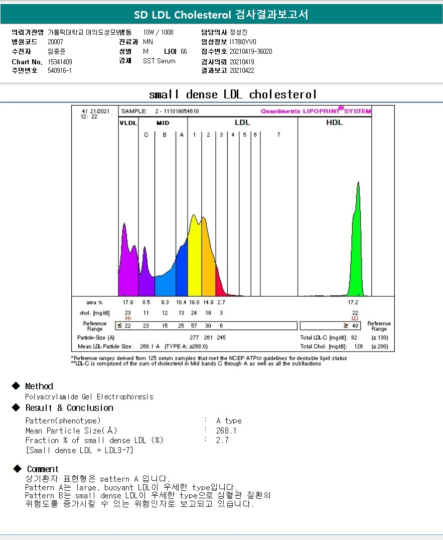Select the LDL subfraction label "7"

[x=278, y=135]
